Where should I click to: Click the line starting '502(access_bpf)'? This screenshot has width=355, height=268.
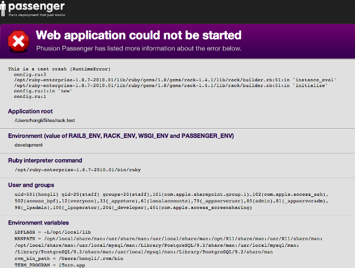pos(171,201)
